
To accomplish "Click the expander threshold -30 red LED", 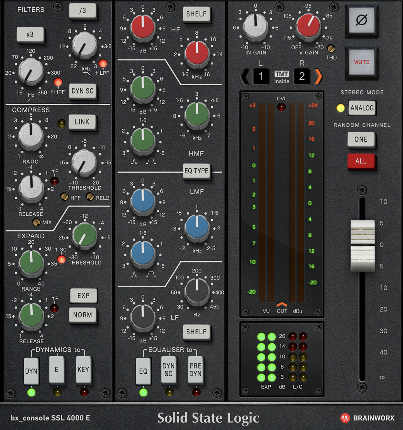I will (61, 259).
